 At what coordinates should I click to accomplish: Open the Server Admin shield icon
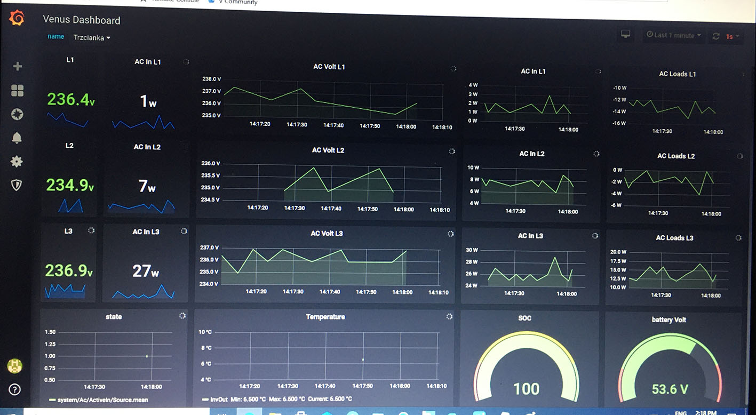coord(17,185)
